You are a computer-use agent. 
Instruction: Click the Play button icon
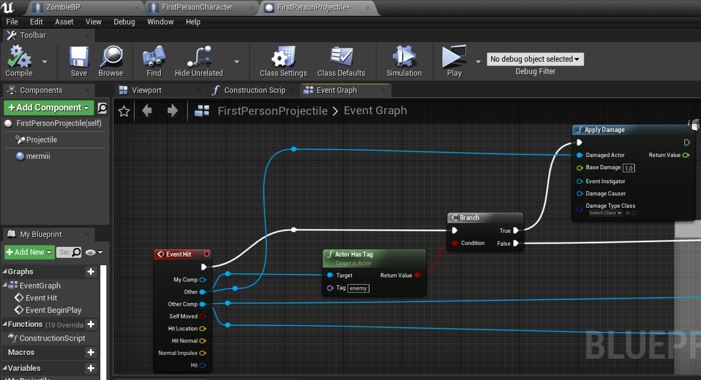pos(454,57)
